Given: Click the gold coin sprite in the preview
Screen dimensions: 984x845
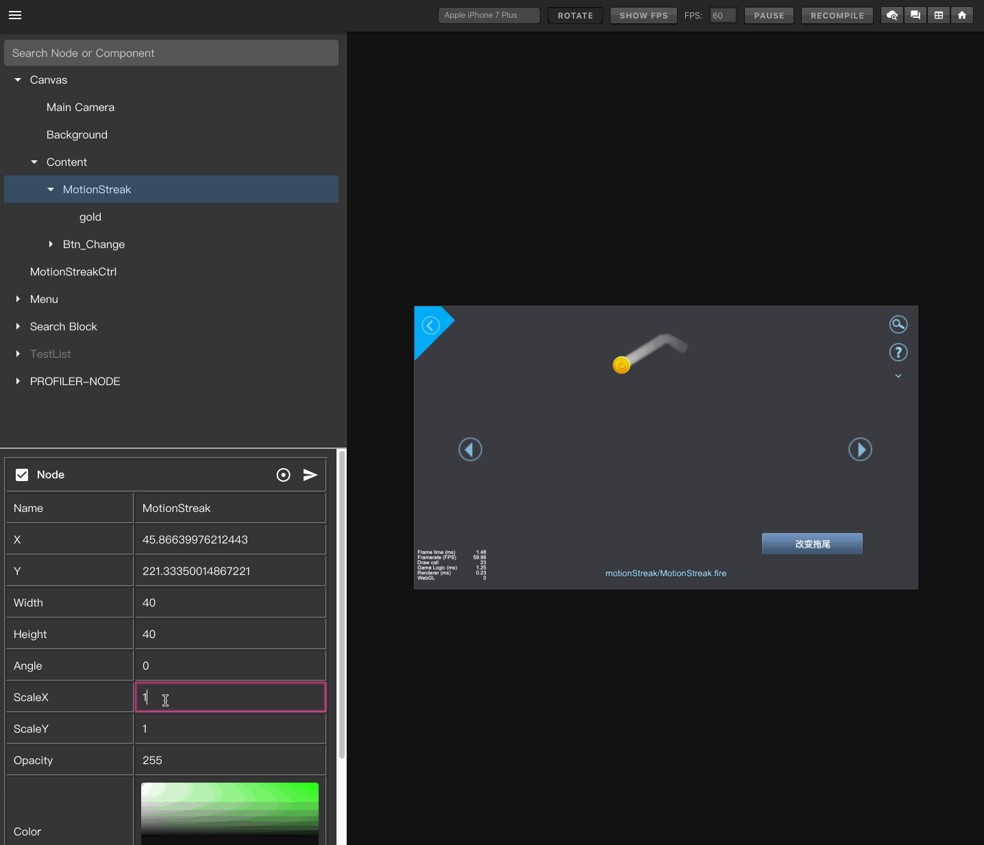Looking at the screenshot, I should pyautogui.click(x=622, y=365).
